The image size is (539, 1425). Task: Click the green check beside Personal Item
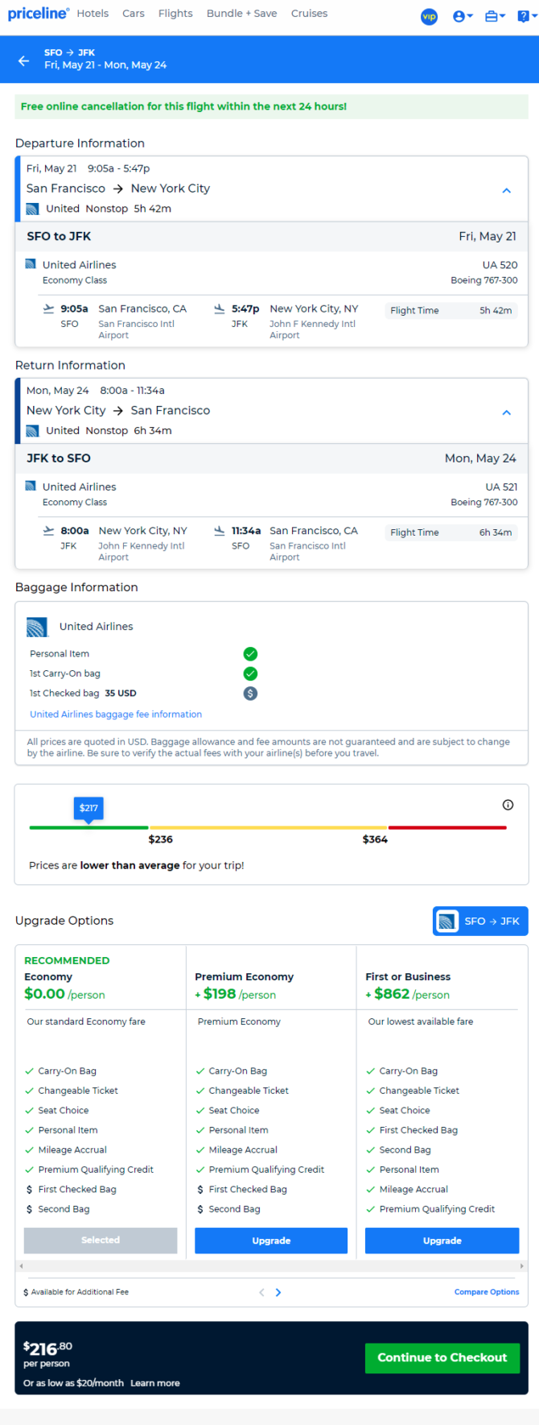(x=250, y=654)
